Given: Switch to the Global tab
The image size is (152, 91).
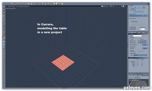Looking at the screenshot, I should pos(144,33).
